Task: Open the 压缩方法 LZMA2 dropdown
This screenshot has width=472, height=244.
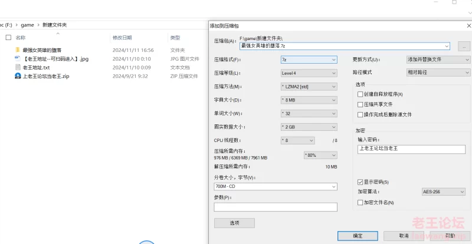Action: click(x=309, y=87)
